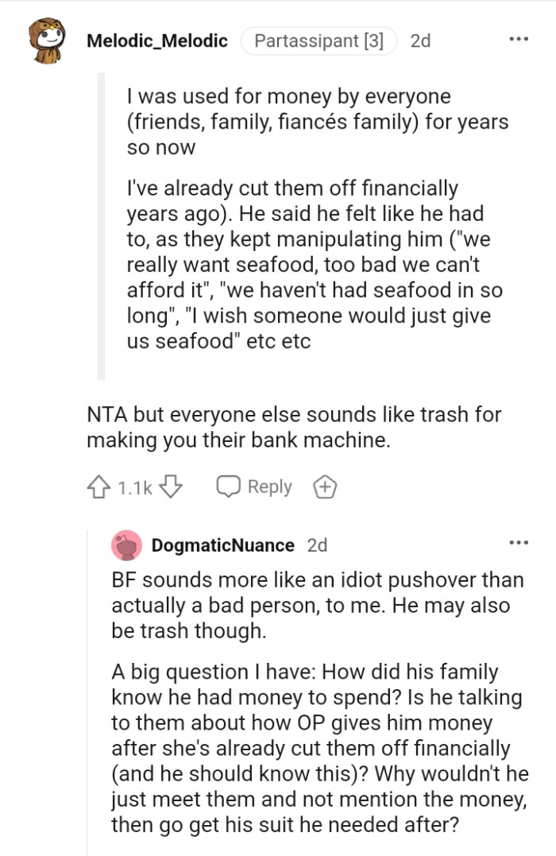This screenshot has height=856, width=556.
Task: Click DogmaticNuance's profile avatar
Action: click(x=125, y=544)
